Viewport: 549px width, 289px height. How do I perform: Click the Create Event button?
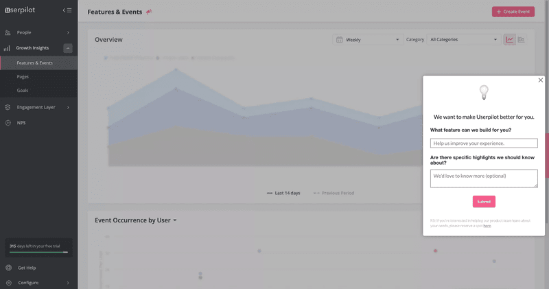[513, 12]
